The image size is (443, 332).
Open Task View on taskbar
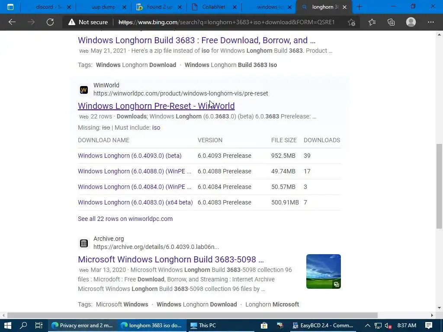pos(39,326)
